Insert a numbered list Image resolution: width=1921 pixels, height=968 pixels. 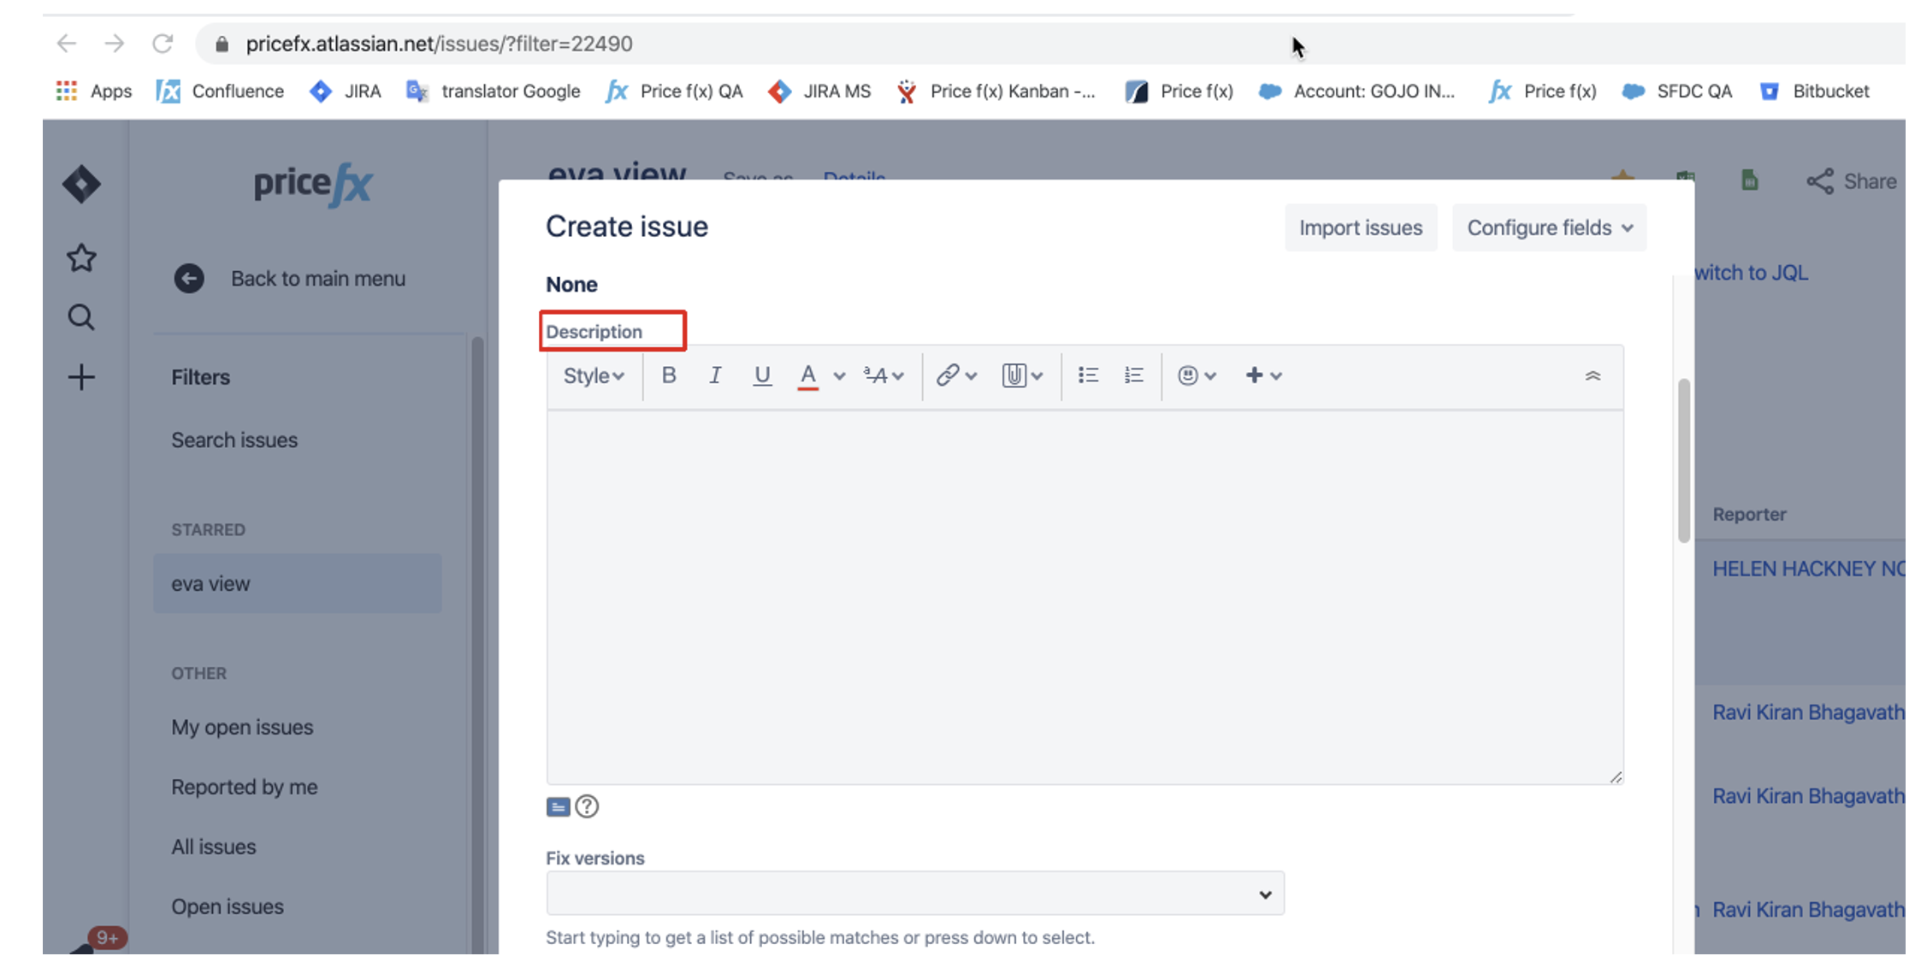point(1134,375)
